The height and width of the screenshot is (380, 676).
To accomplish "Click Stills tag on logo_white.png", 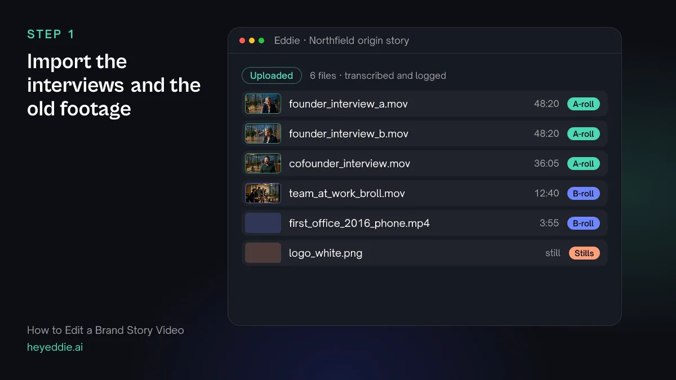I will click(584, 253).
